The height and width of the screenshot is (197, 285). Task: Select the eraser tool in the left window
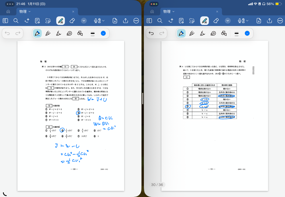tap(72, 21)
